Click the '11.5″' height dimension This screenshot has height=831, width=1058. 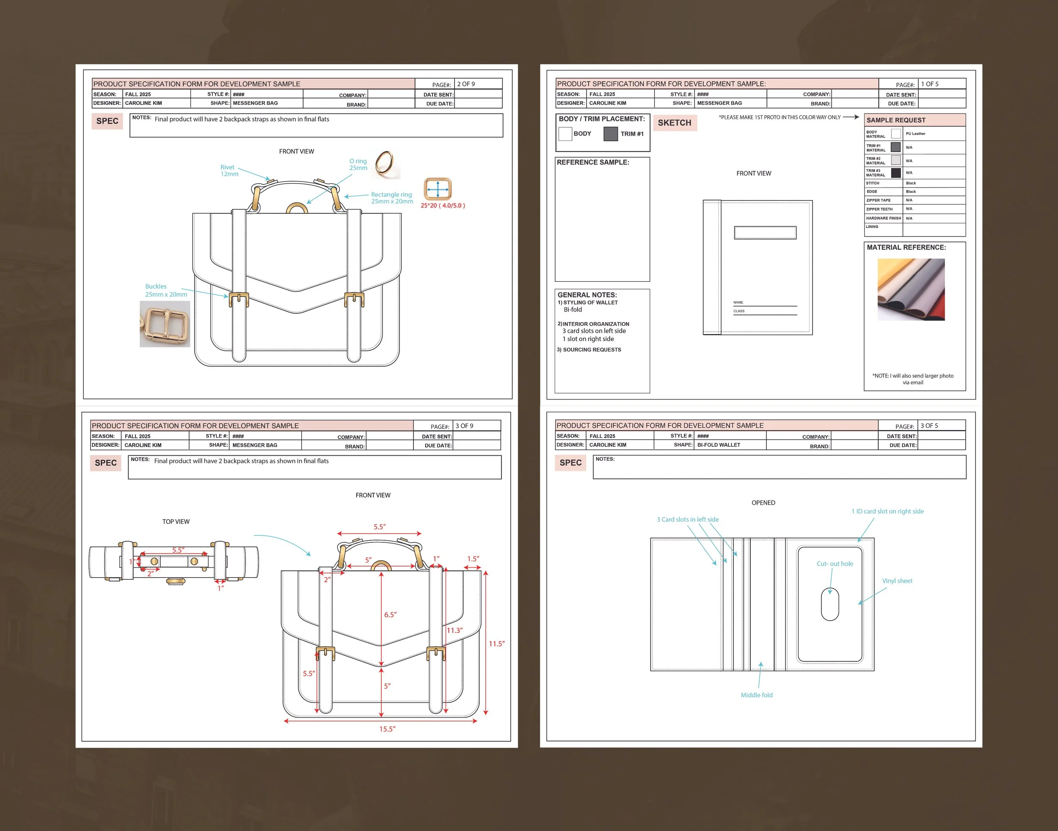[x=496, y=644]
